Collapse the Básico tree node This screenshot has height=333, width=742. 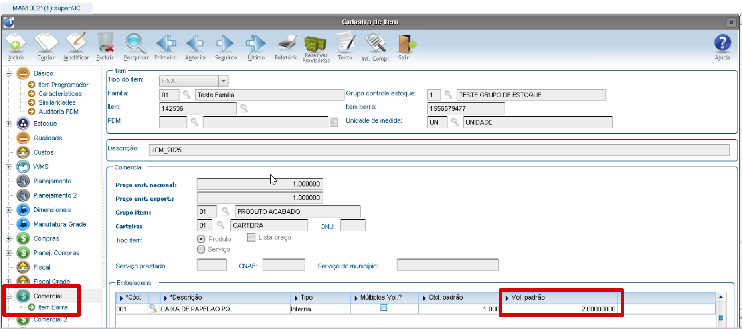pos(8,73)
